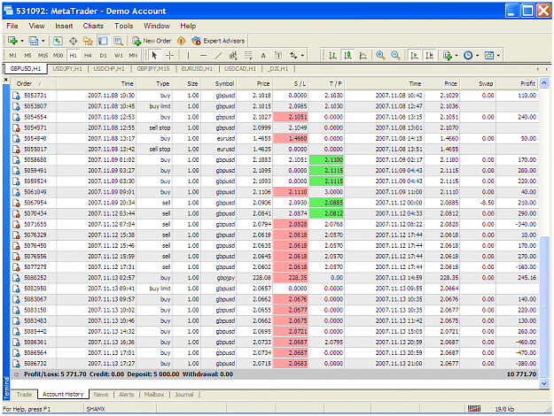554x416 pixels.
Task: Toggle the Expert Advisors button
Action: coord(218,41)
